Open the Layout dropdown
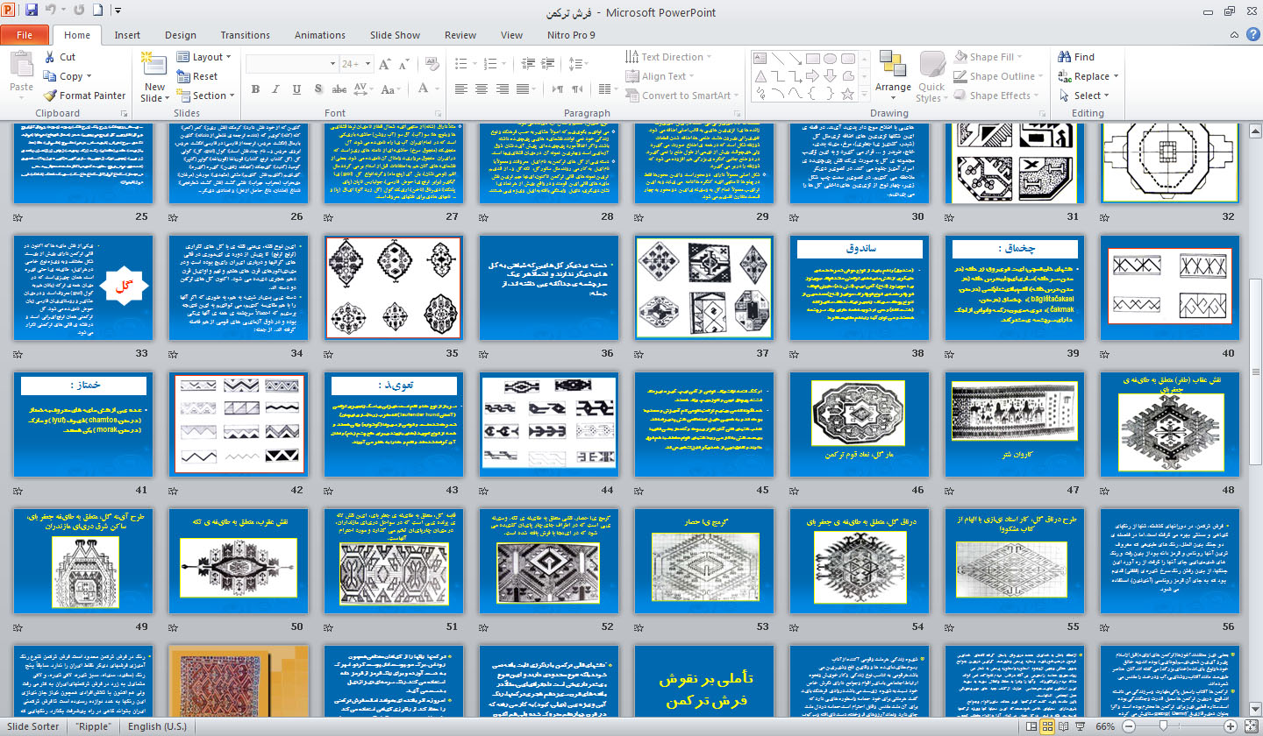1263x736 pixels. pos(203,57)
